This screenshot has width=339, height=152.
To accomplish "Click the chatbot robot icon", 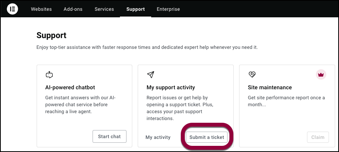I will (49, 75).
